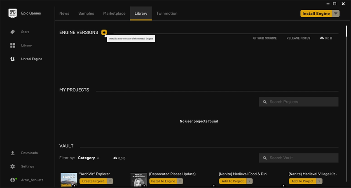Screen dimensions: 351x188
Task: Click the Install Engine button
Action: coord(316,14)
